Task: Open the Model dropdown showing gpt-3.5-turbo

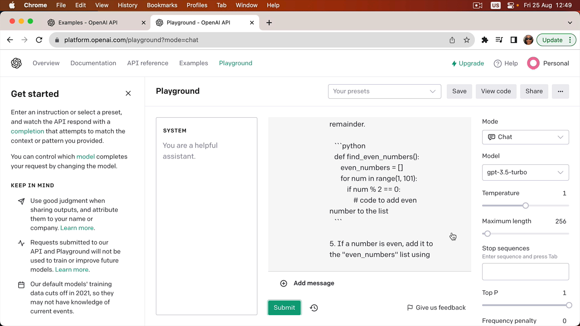Action: 525,172
